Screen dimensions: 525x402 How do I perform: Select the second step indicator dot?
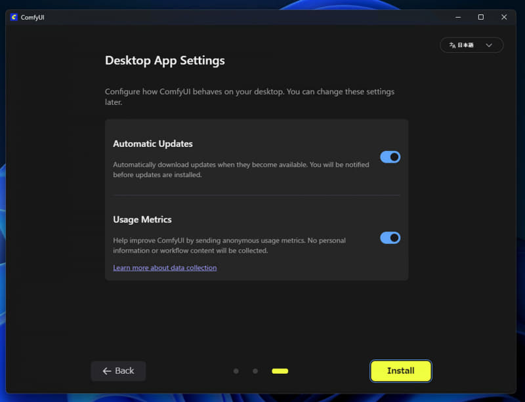pos(255,371)
